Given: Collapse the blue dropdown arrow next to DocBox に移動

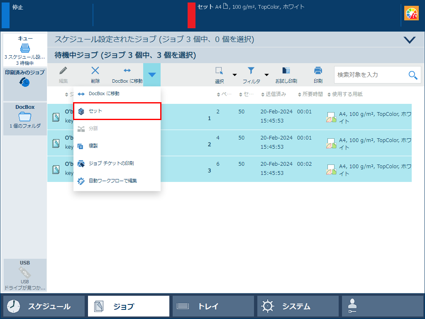Looking at the screenshot, I should coord(152,75).
